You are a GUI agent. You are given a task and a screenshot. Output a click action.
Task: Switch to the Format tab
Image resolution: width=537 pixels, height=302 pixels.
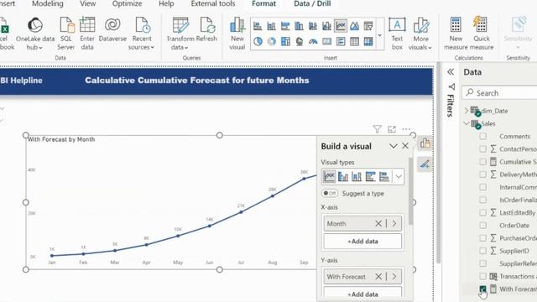pyautogui.click(x=263, y=3)
